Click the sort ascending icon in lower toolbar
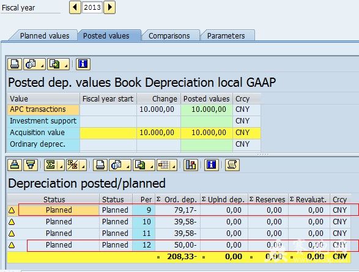This screenshot has height=272, width=359. (15, 165)
